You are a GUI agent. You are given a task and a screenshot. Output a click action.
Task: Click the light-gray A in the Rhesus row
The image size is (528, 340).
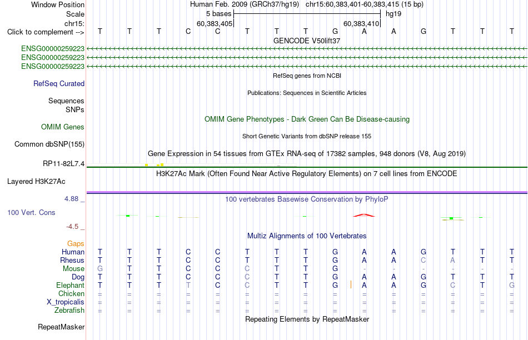pyautogui.click(x=452, y=260)
